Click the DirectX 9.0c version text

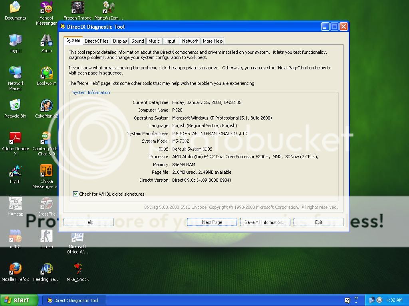(x=202, y=180)
